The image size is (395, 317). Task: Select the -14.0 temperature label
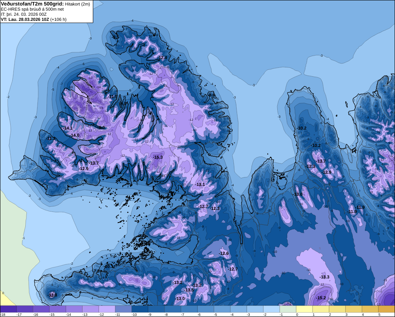75,135
